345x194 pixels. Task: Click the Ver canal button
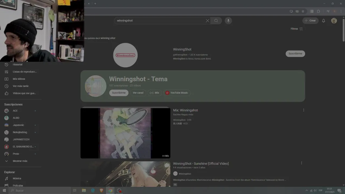[x=138, y=93]
